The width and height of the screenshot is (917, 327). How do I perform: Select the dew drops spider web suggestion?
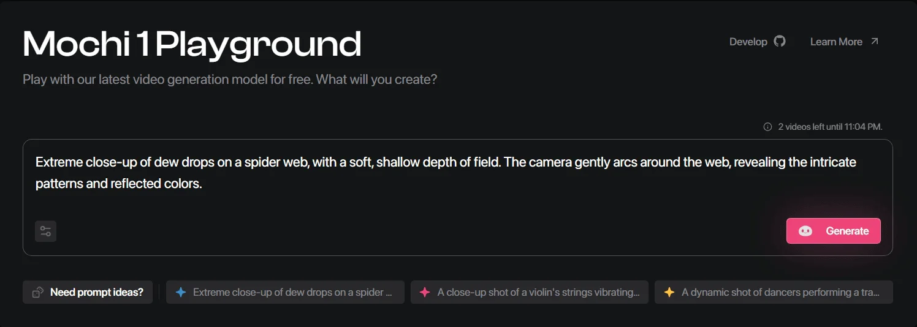[292, 292]
